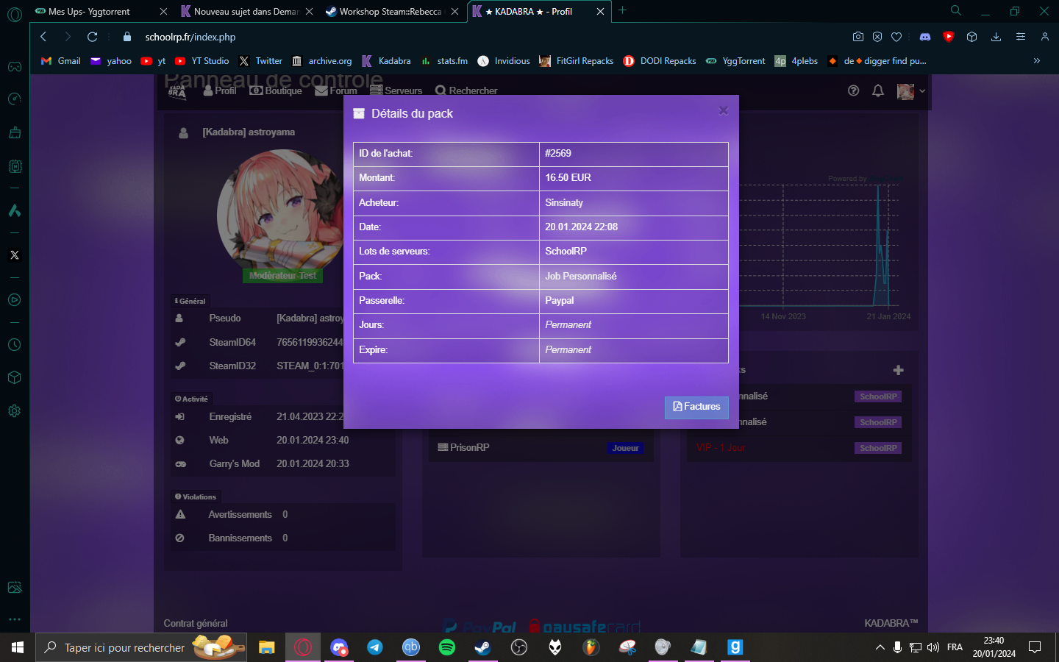Open the GX Corner gamepad sidebar icon

15,67
